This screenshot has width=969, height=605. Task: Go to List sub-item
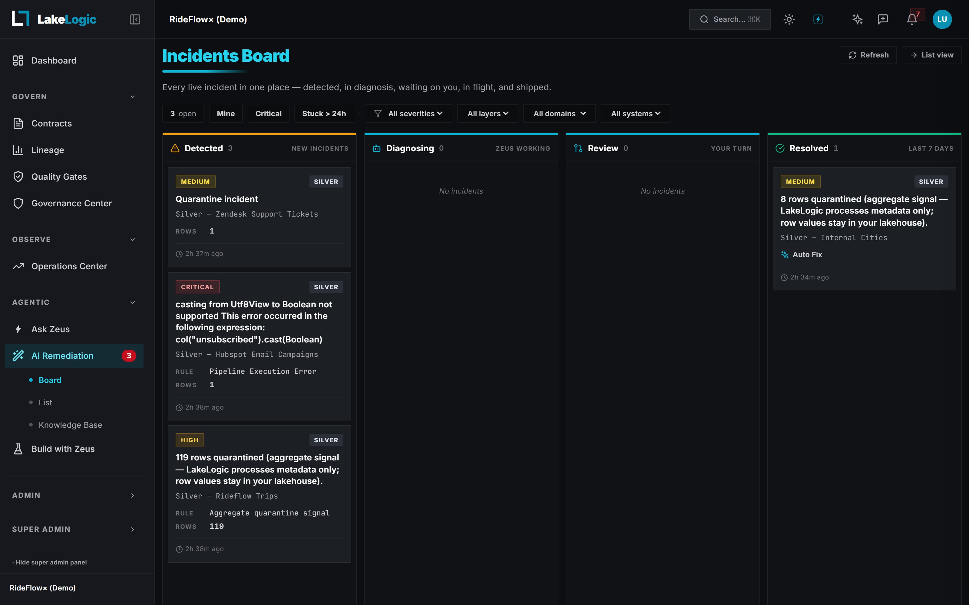click(x=45, y=403)
